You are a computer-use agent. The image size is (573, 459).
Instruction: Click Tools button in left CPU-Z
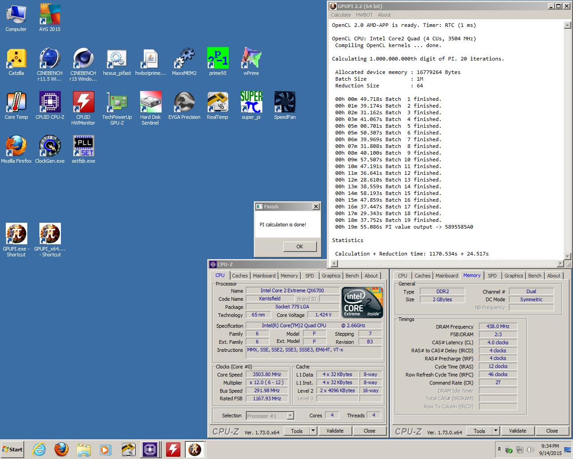point(297,431)
